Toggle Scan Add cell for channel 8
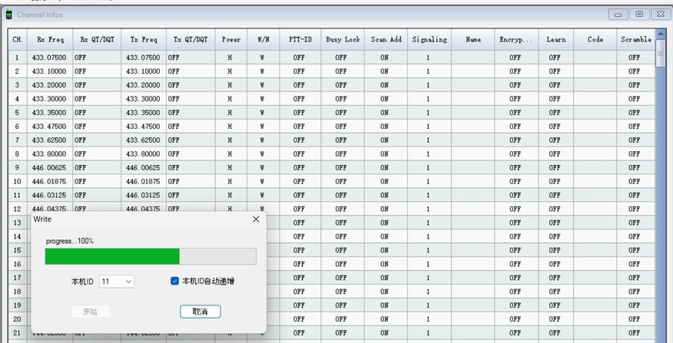673x343 pixels. (386, 153)
